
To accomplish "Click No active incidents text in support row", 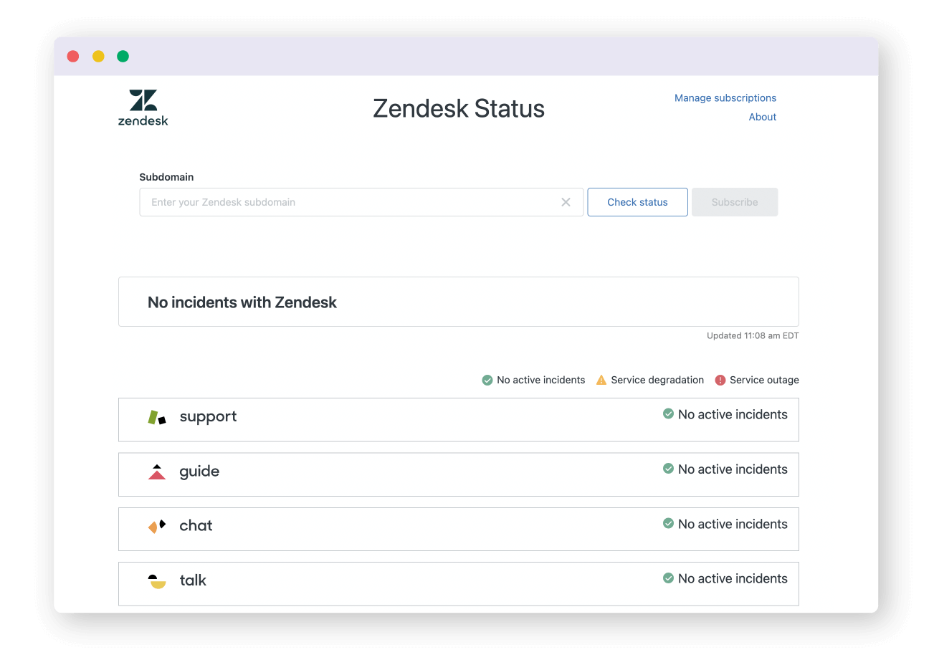I will pyautogui.click(x=733, y=414).
